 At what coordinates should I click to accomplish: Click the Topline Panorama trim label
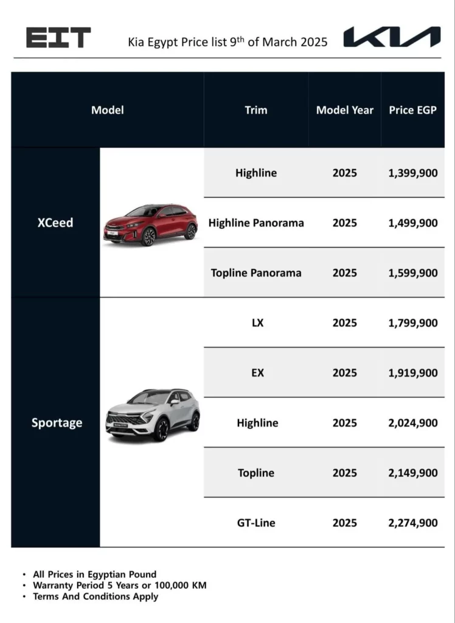click(x=256, y=273)
